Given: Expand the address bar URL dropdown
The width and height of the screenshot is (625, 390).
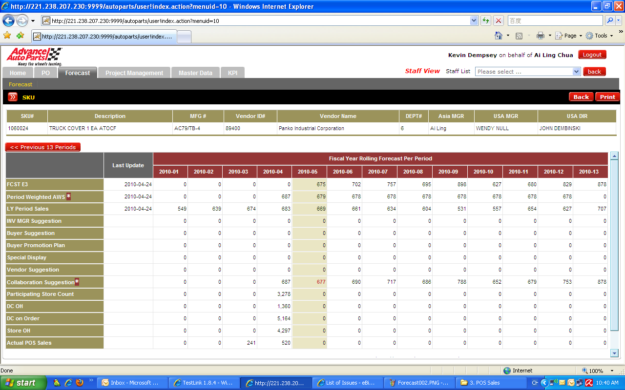Looking at the screenshot, I should pyautogui.click(x=474, y=20).
